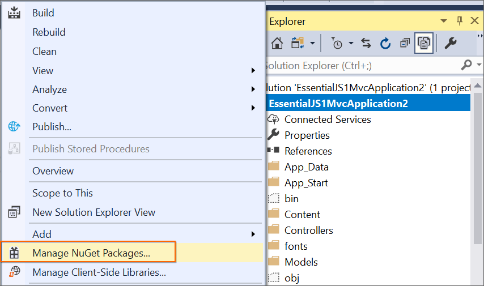Click the Pending Changes Filter clock icon
The image size is (484, 286).
pos(337,43)
